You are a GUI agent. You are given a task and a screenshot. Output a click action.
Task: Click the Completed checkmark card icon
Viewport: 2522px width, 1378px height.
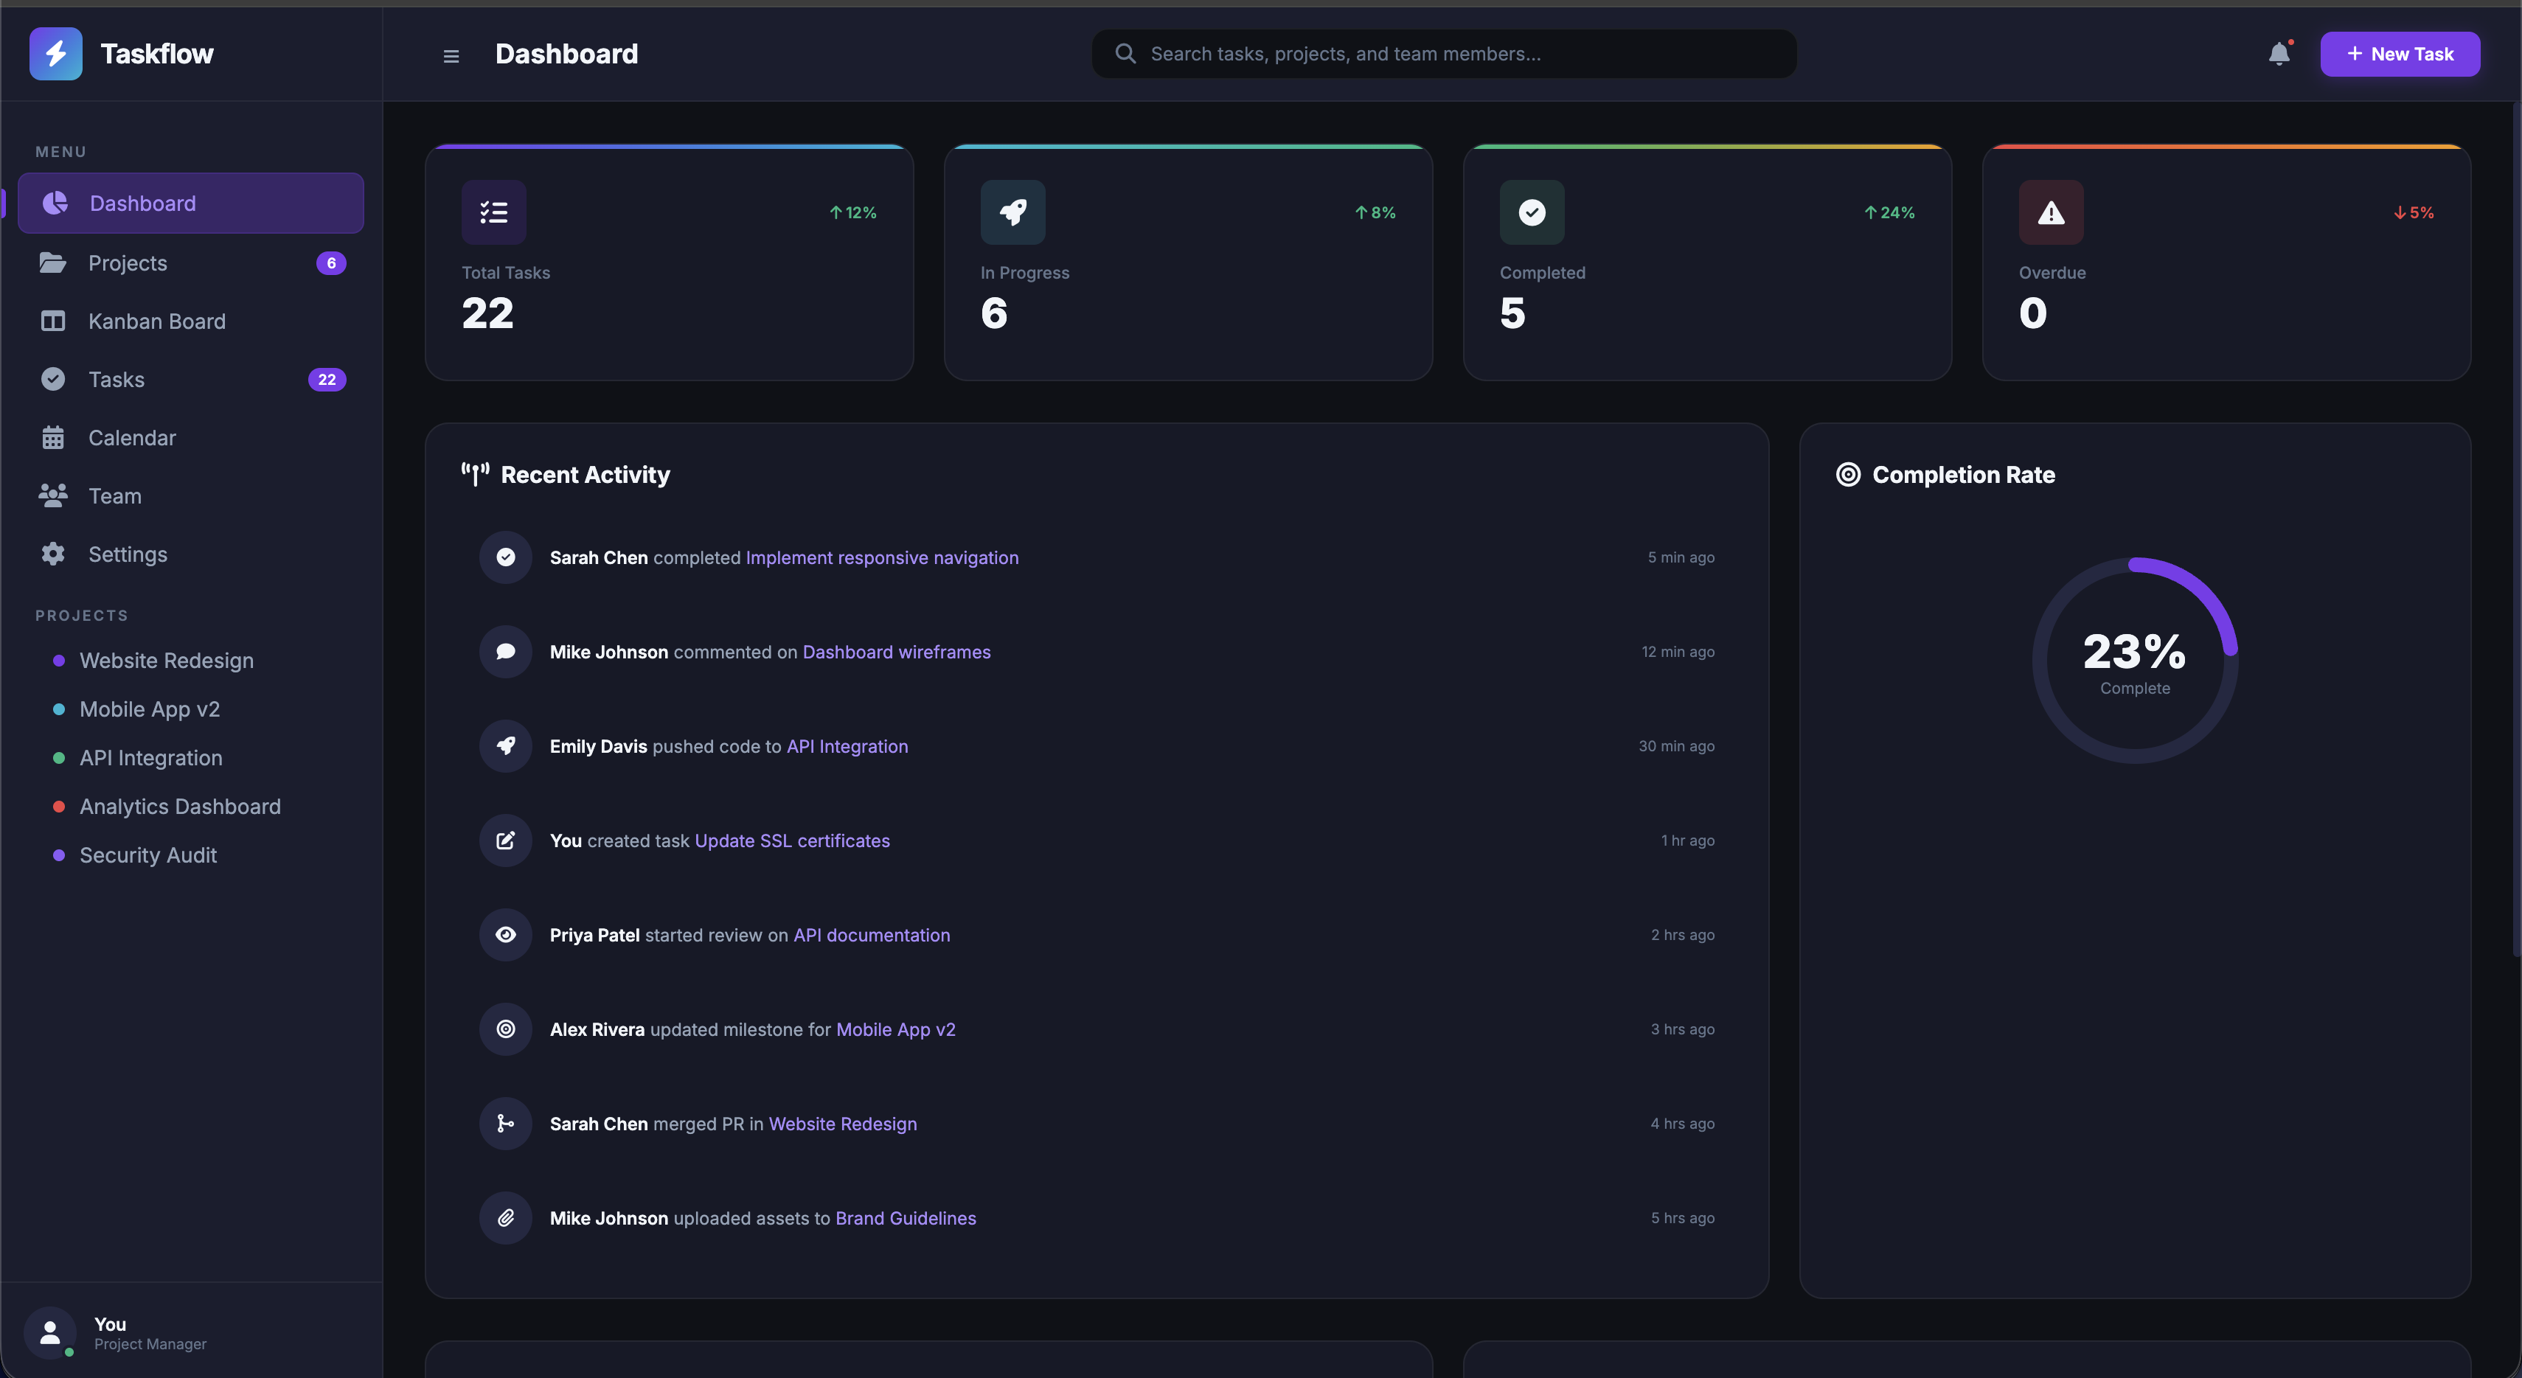click(x=1531, y=212)
